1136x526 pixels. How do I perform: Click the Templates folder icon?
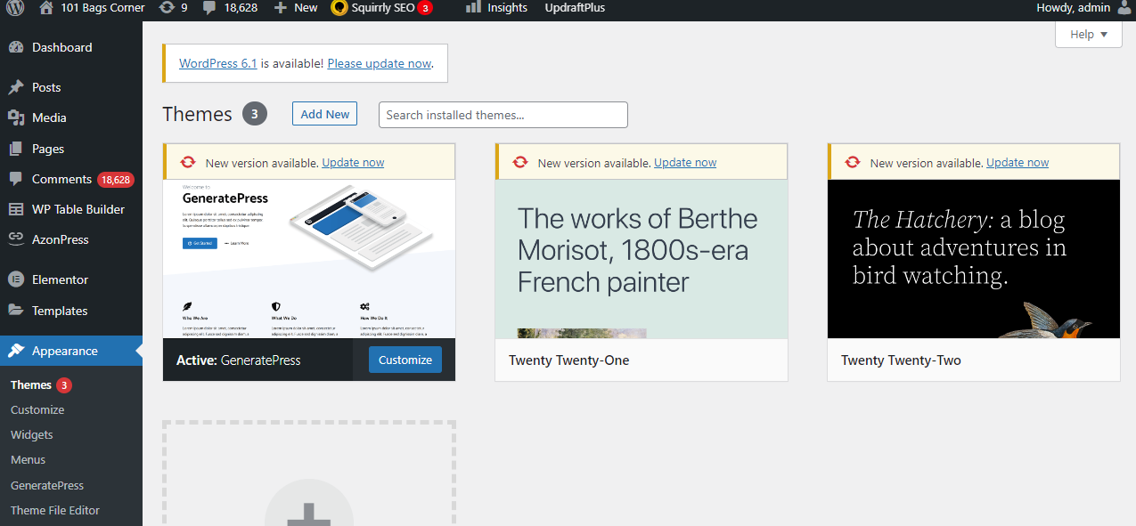coord(16,311)
